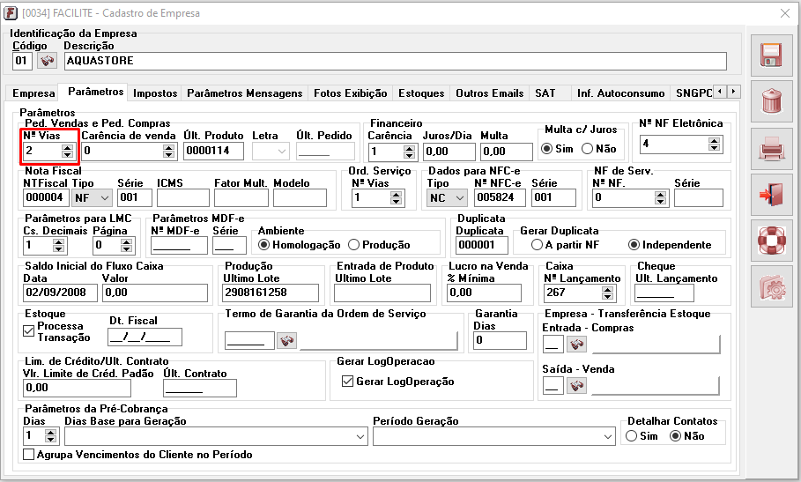
Task: Close the Cadastro de Empresa window
Action: click(x=785, y=12)
